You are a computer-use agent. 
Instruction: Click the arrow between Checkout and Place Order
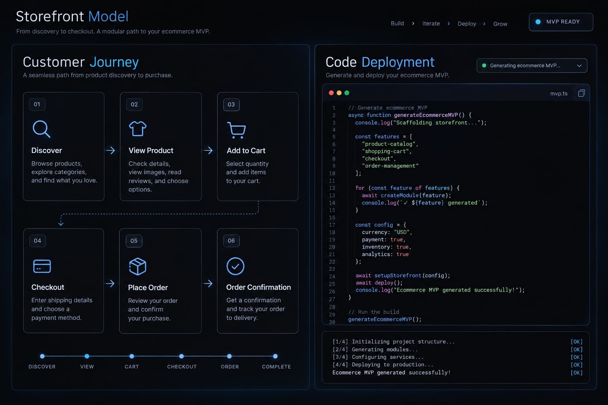click(x=110, y=284)
